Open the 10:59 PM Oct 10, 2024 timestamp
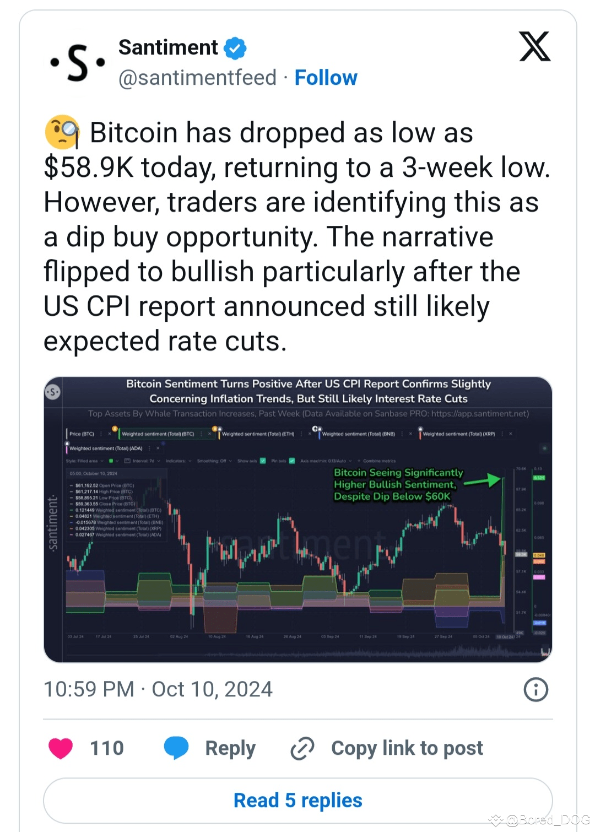595x832 pixels. coord(158,689)
